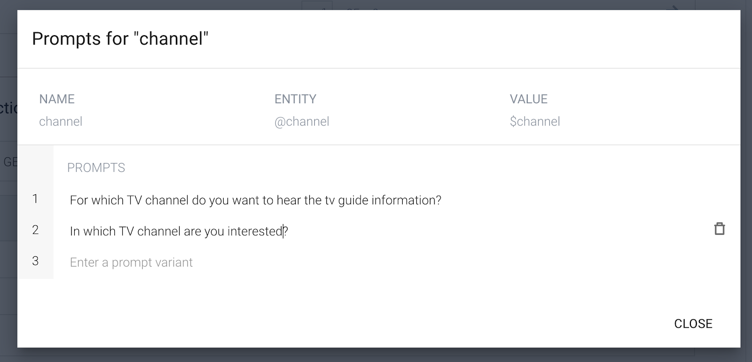Click CLOSE to dismiss the prompts dialog

pos(693,323)
